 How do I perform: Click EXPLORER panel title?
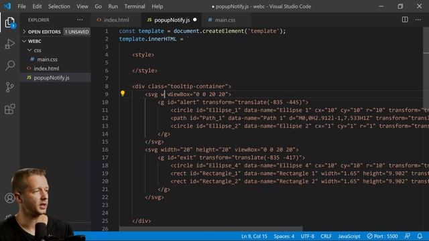pyautogui.click(x=39, y=19)
